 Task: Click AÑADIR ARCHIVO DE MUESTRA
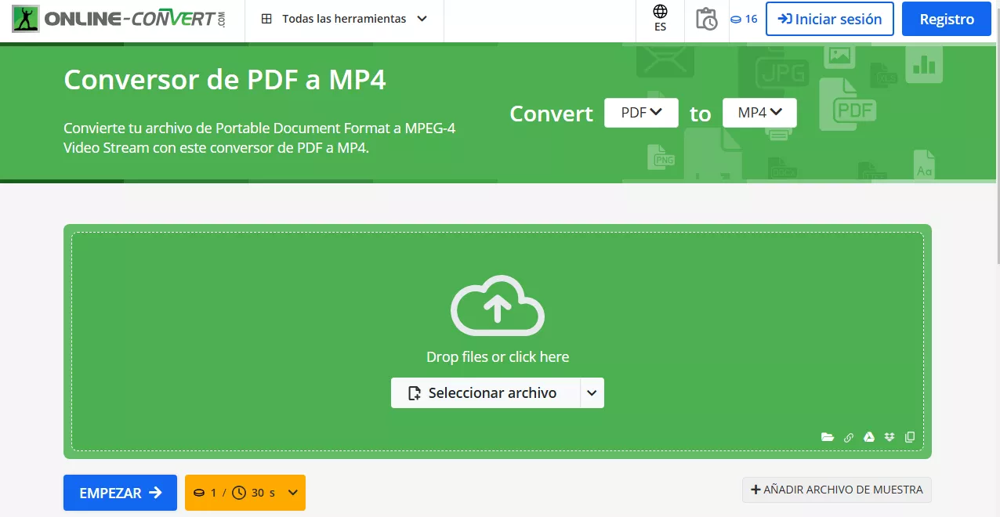point(837,490)
